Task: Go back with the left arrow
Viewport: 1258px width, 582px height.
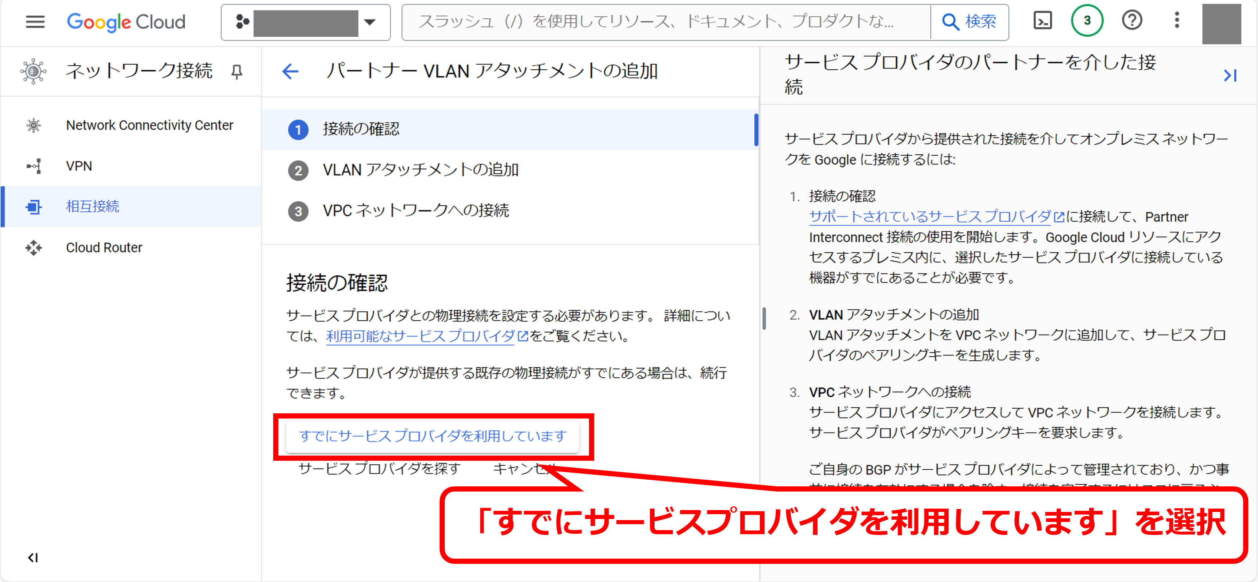Action: point(290,72)
